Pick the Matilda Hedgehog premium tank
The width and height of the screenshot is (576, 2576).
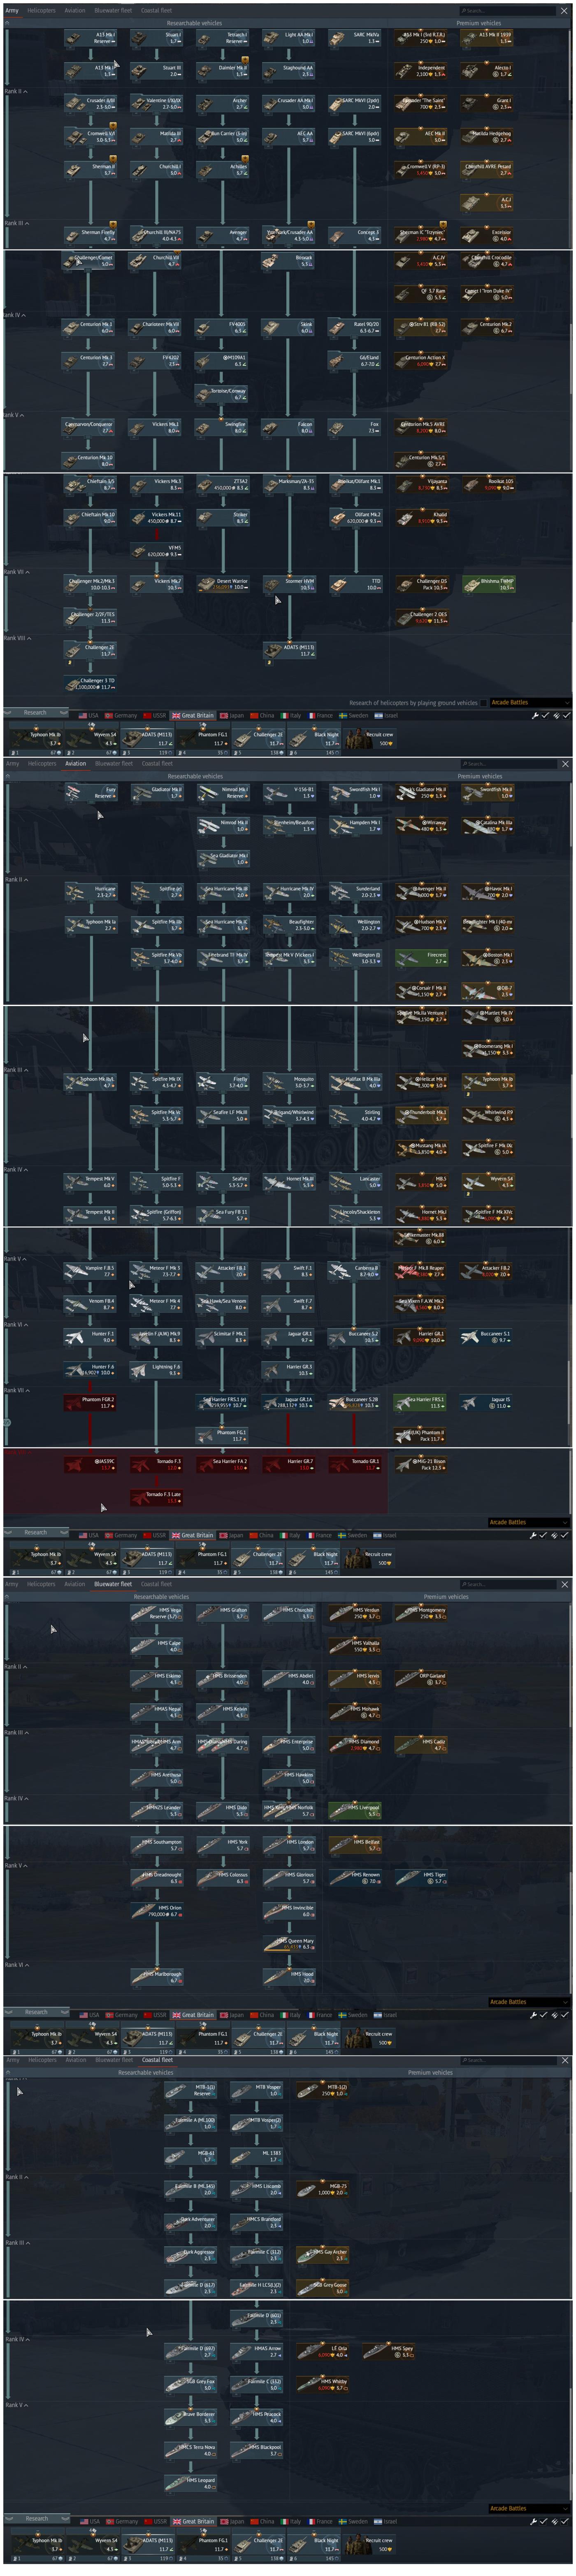pyautogui.click(x=486, y=137)
